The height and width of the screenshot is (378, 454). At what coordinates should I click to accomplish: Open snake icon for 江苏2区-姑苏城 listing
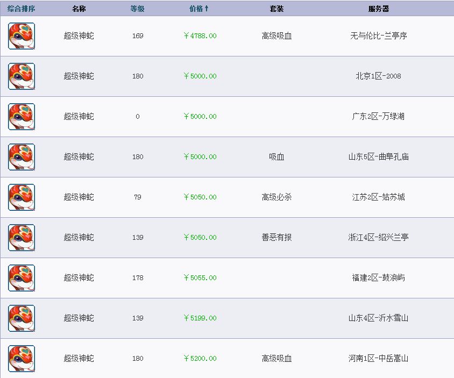click(x=22, y=197)
